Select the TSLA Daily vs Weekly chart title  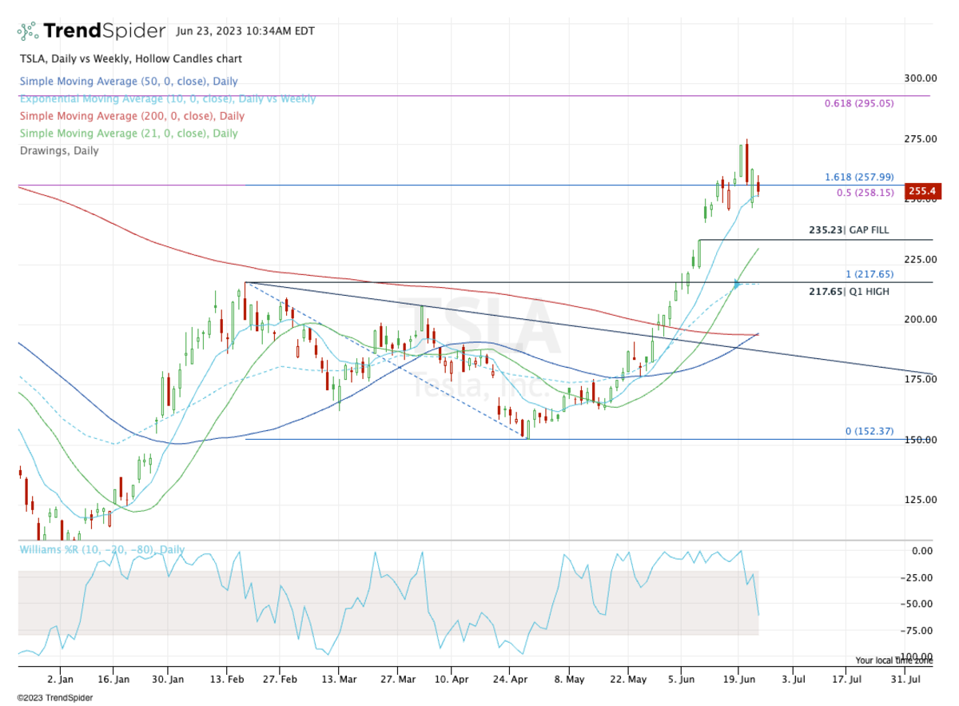coord(129,58)
